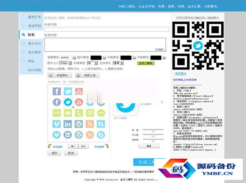Select the round Twitter logo icon
Viewport: 246px width, 183px height.
(x=68, y=102)
